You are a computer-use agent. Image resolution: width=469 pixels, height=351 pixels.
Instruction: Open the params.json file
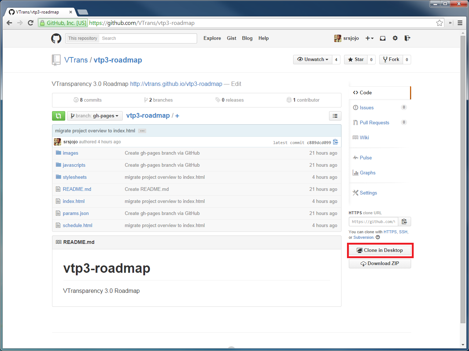(x=76, y=214)
